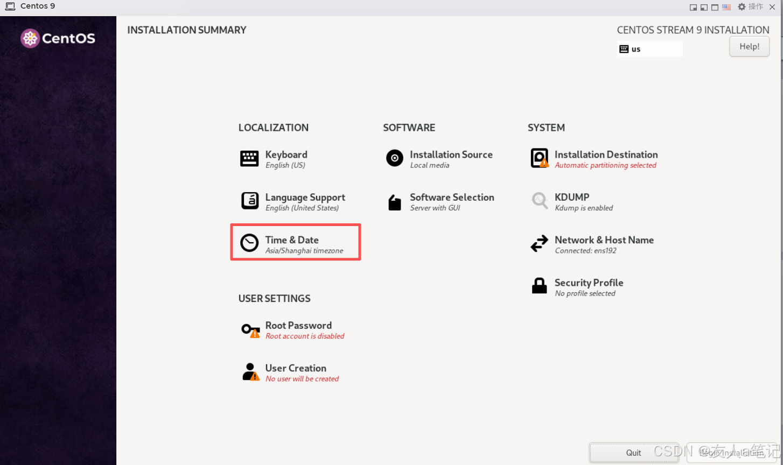The image size is (783, 465).
Task: Click the view icon with lower-right box
Action: pyautogui.click(x=694, y=7)
